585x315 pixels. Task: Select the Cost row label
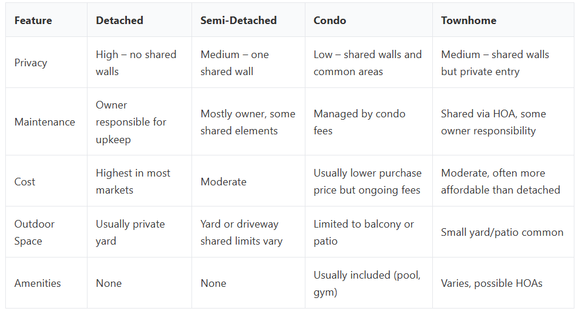(25, 182)
